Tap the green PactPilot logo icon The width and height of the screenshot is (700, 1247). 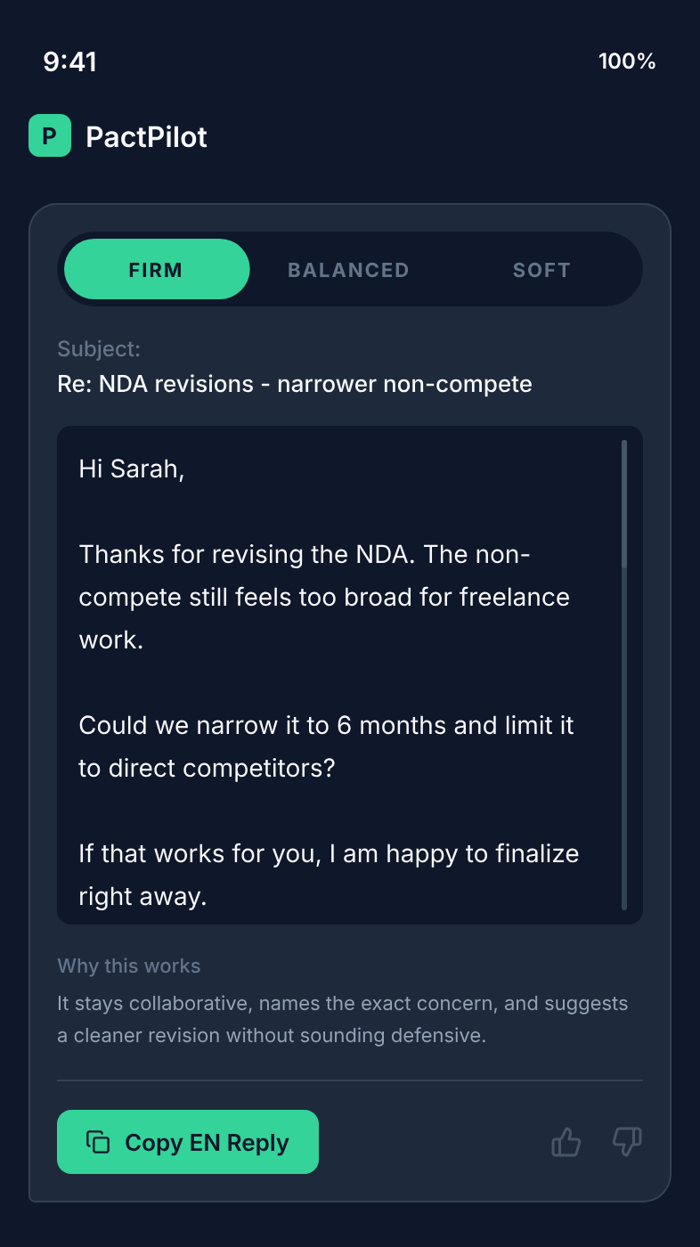tap(50, 137)
